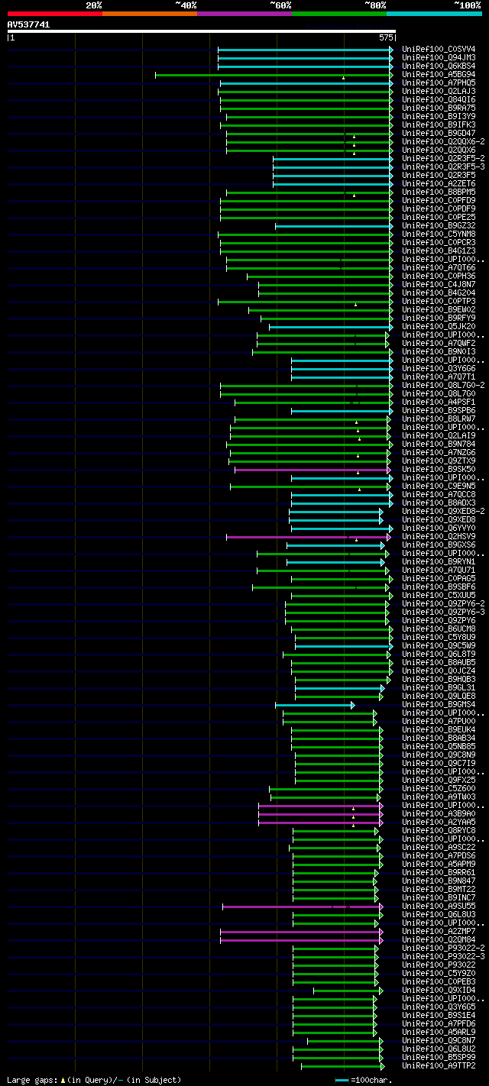Image resolution: width=489 pixels, height=1086 pixels.
Task: Click hit label UniRef100_C0PTP3
Action: click(440, 301)
